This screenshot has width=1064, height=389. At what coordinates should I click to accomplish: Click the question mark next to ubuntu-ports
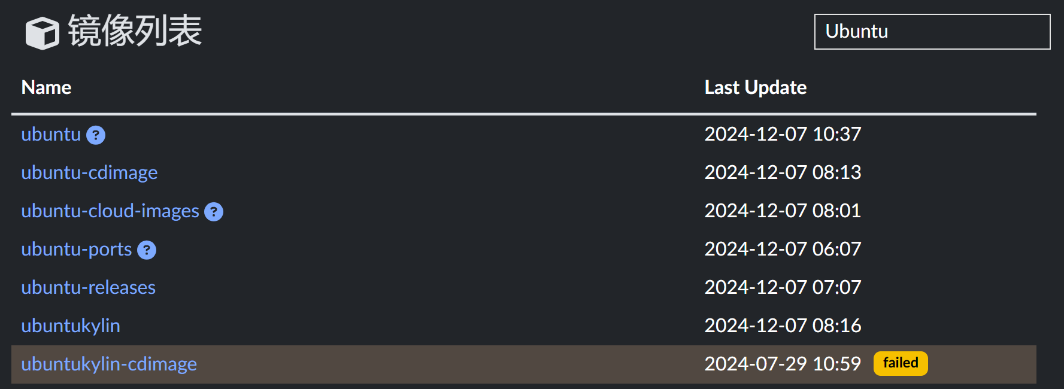pyautogui.click(x=147, y=250)
